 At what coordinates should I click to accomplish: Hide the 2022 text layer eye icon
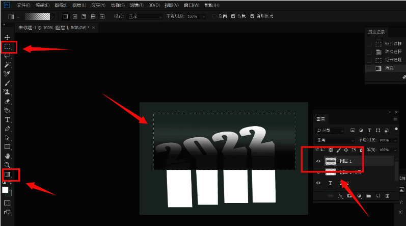[x=318, y=183]
